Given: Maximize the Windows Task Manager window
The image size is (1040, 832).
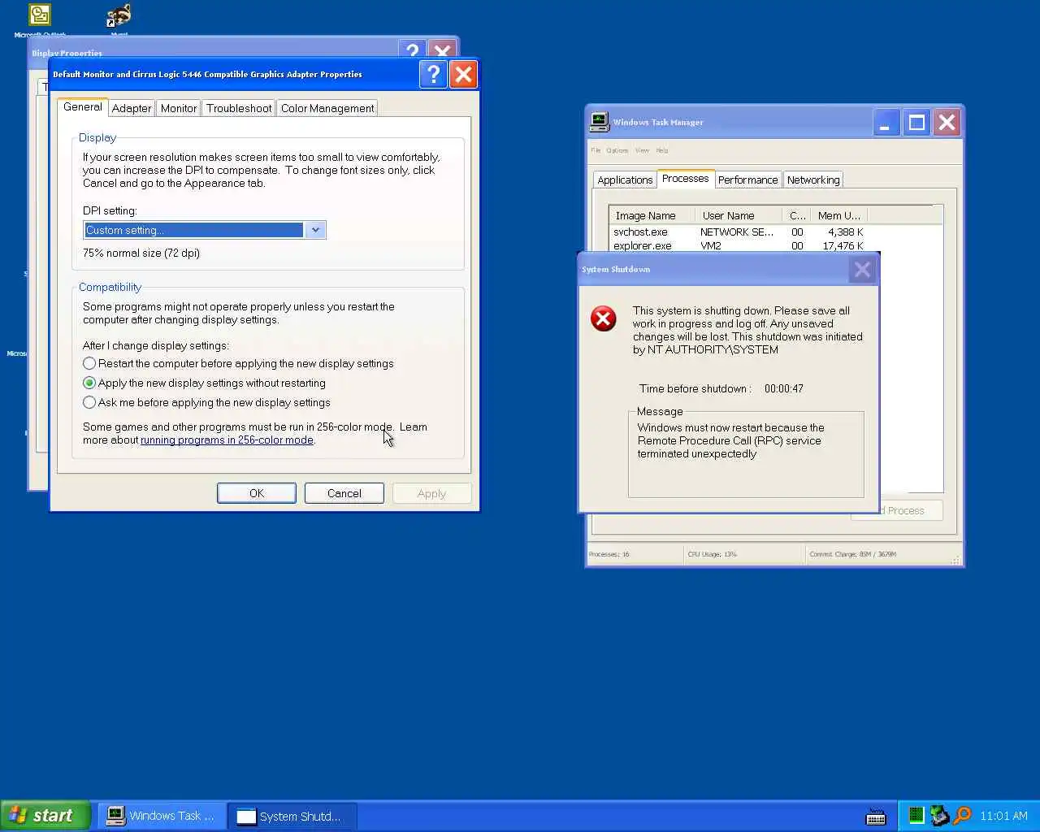Looking at the screenshot, I should 916,123.
